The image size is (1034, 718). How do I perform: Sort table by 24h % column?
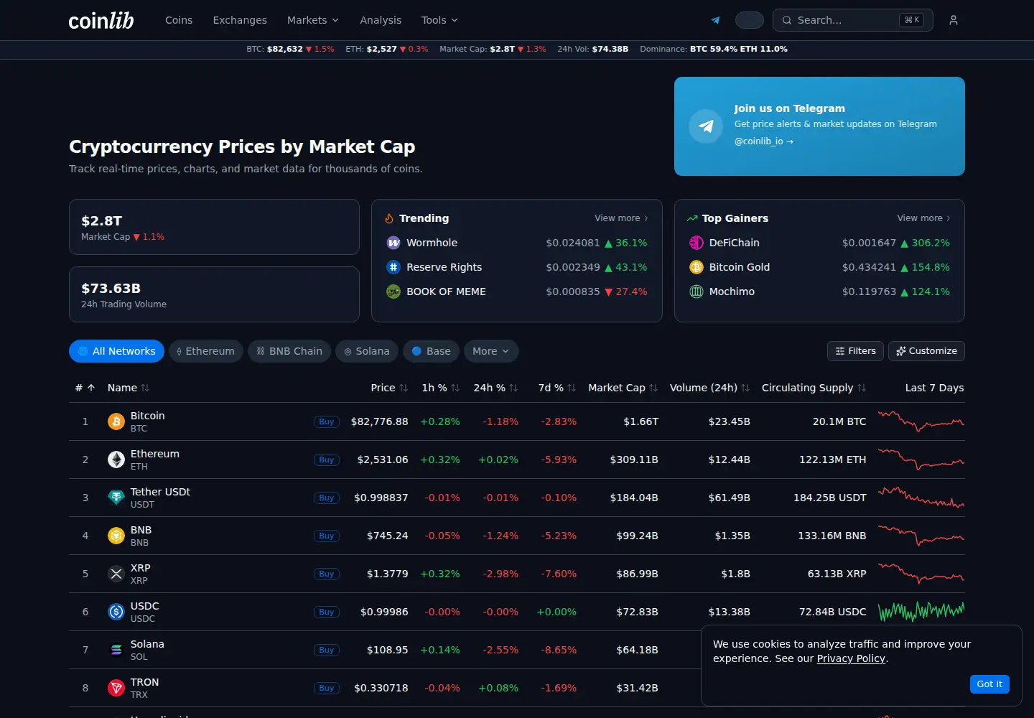(x=495, y=388)
